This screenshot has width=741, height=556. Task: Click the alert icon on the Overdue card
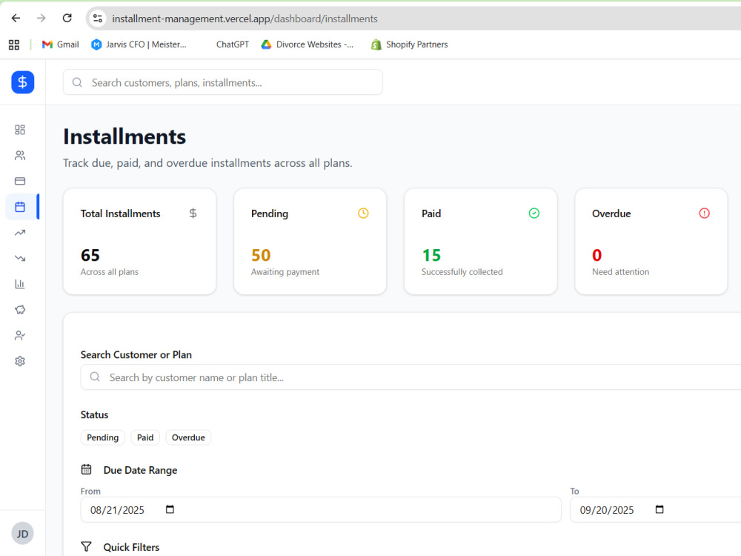[704, 214]
